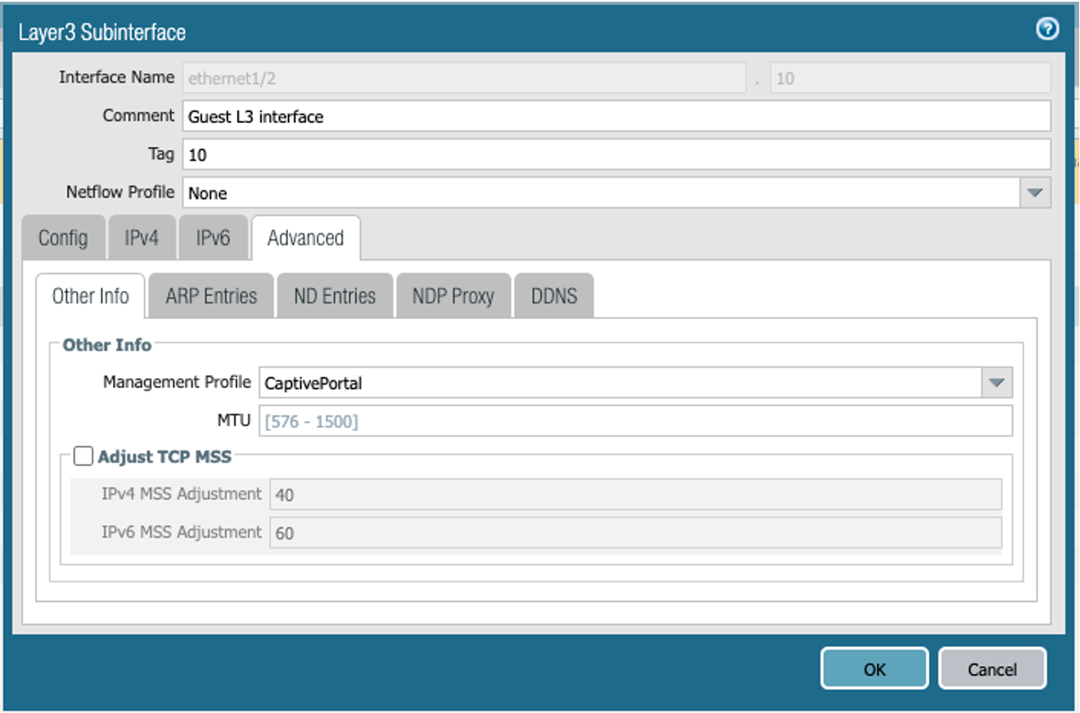The width and height of the screenshot is (1080, 713).
Task: Click the Tag field showing 10
Action: coord(594,154)
